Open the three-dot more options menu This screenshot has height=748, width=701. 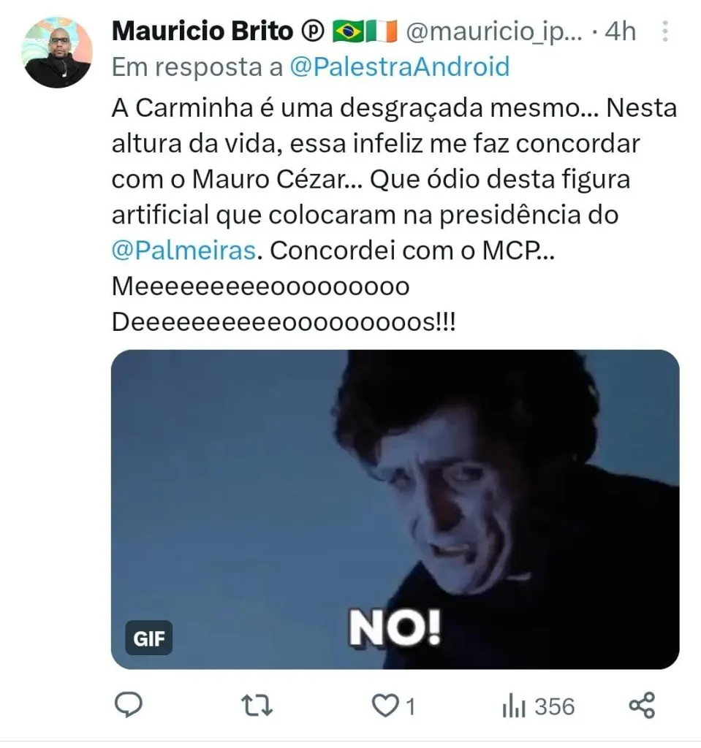(x=664, y=31)
